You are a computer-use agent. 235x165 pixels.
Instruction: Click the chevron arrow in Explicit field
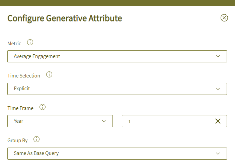218,89
